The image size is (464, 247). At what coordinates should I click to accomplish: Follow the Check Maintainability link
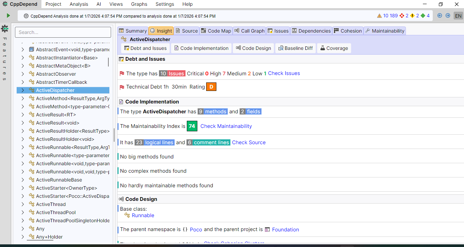226,126
